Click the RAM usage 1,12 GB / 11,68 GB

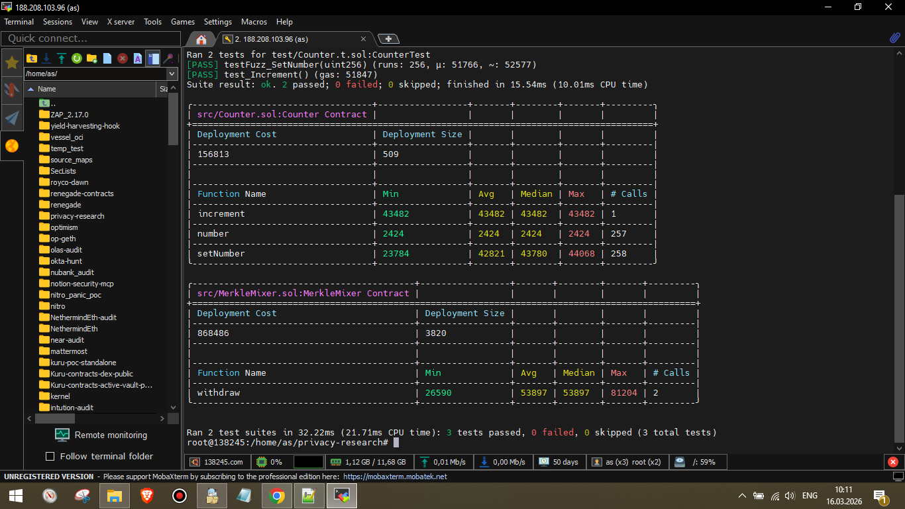370,462
